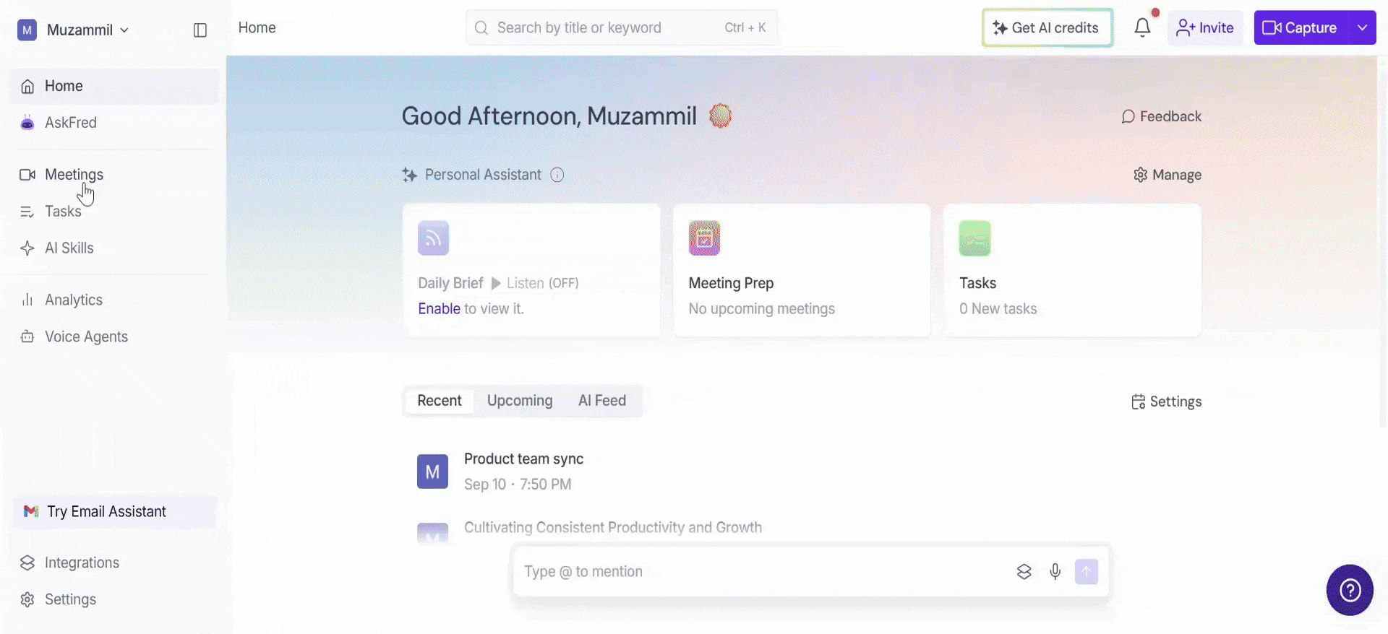The height and width of the screenshot is (634, 1388).
Task: Click the Home breadcrumb title
Action: click(257, 27)
